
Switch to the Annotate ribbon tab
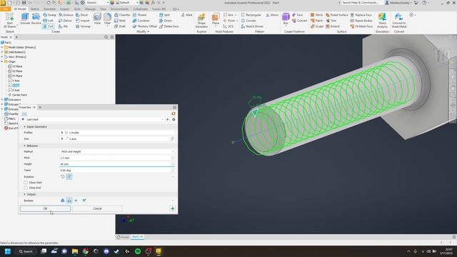pos(49,9)
